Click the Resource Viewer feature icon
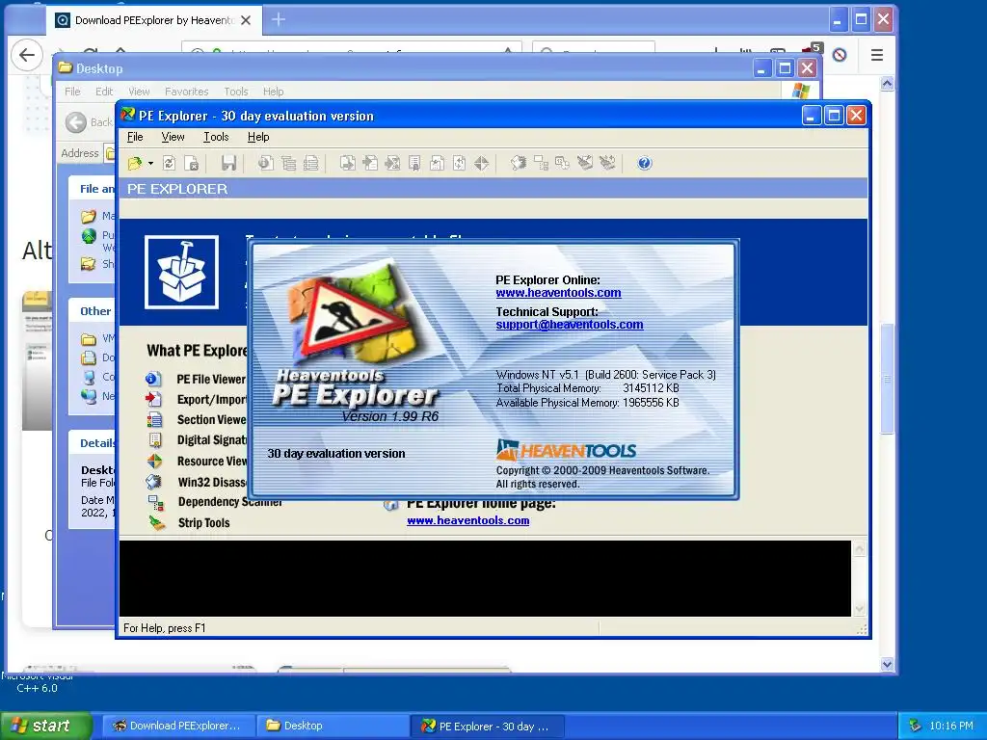This screenshot has width=987, height=740. pos(154,462)
